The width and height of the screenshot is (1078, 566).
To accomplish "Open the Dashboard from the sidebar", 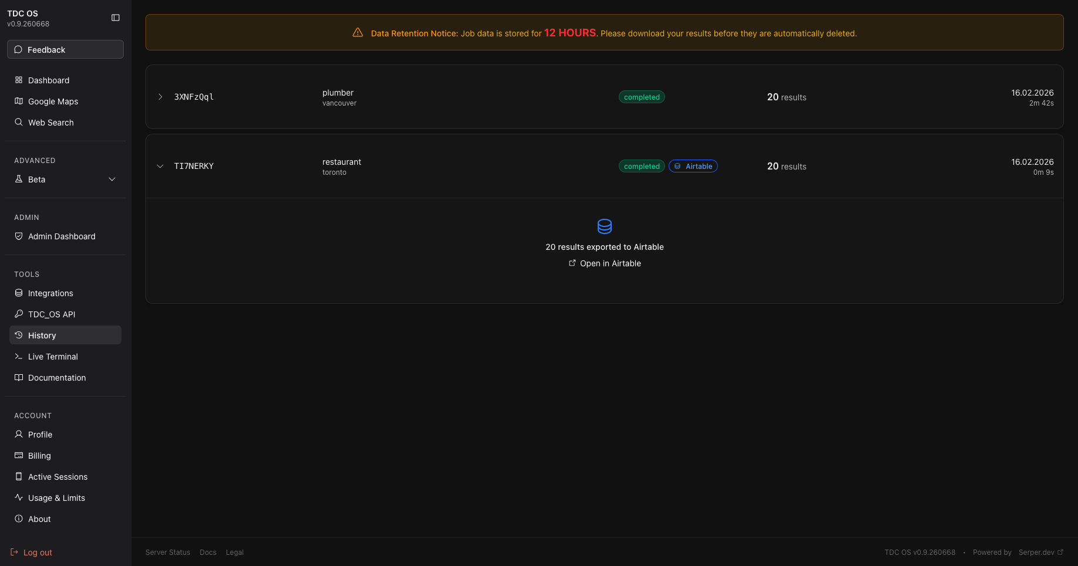I will (x=49, y=80).
